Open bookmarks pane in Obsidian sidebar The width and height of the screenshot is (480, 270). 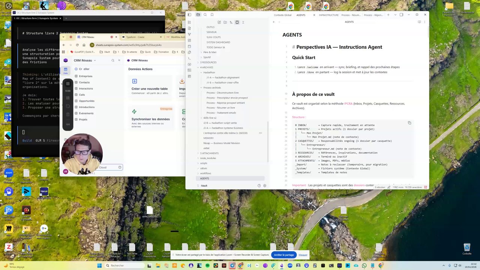click(212, 15)
